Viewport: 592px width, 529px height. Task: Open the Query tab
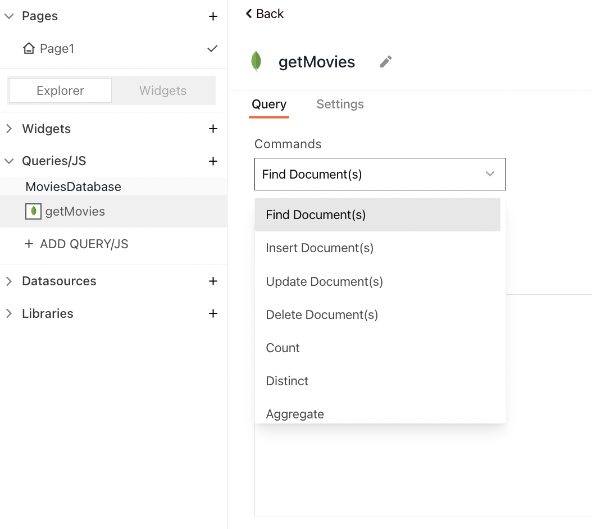pyautogui.click(x=269, y=104)
